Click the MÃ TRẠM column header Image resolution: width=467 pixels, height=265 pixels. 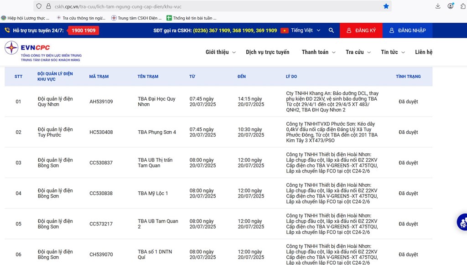(x=99, y=76)
